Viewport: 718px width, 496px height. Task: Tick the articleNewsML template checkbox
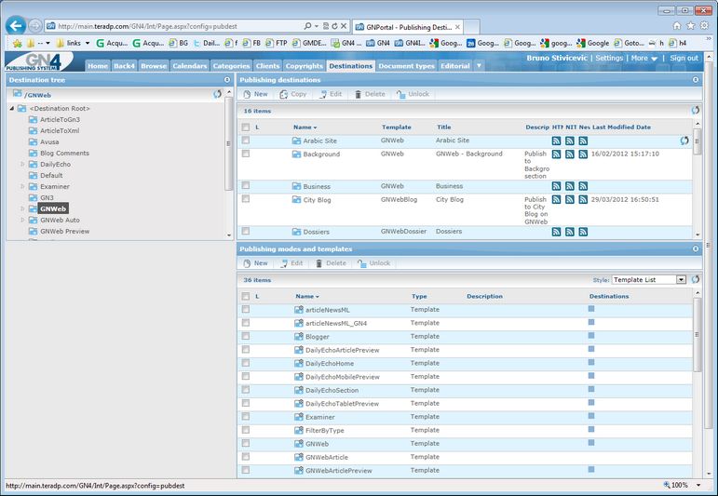click(x=246, y=309)
